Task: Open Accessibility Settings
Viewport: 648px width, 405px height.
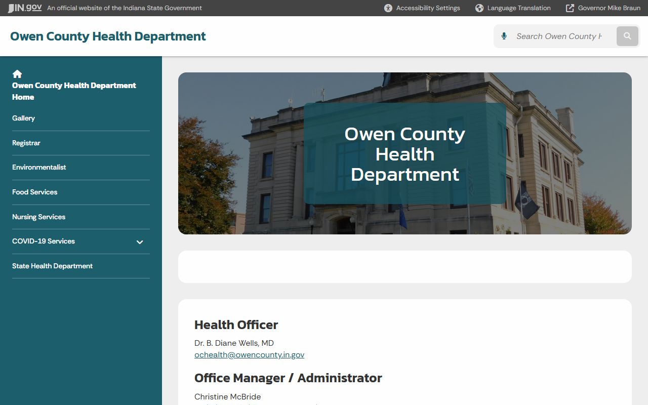Action: (422, 8)
